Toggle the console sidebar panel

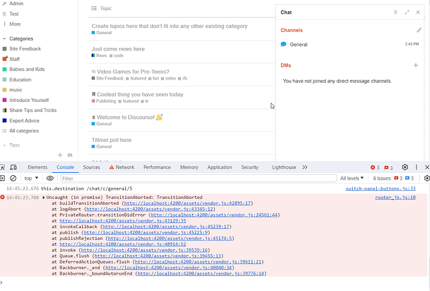2,178
